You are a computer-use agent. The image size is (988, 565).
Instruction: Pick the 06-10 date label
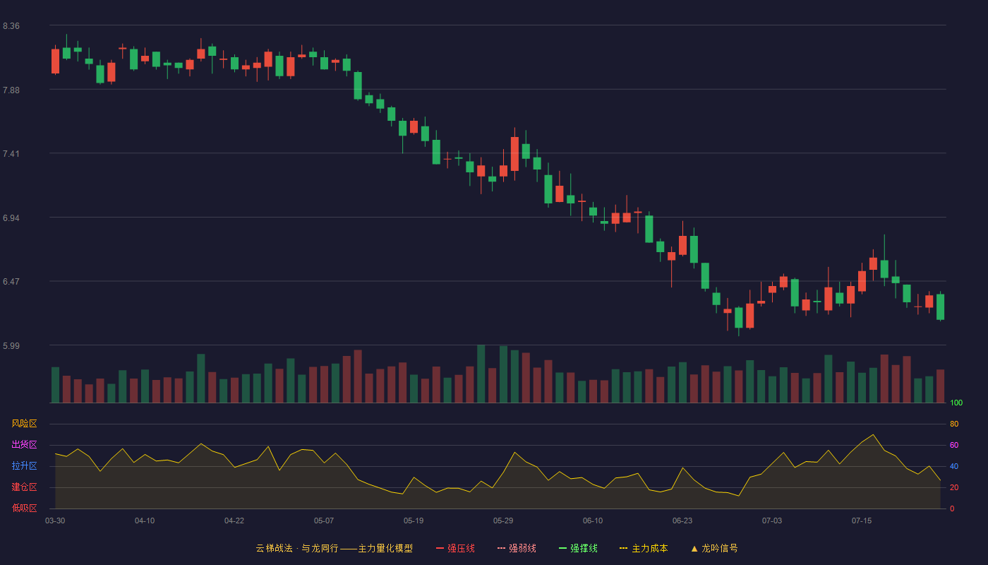pos(593,521)
